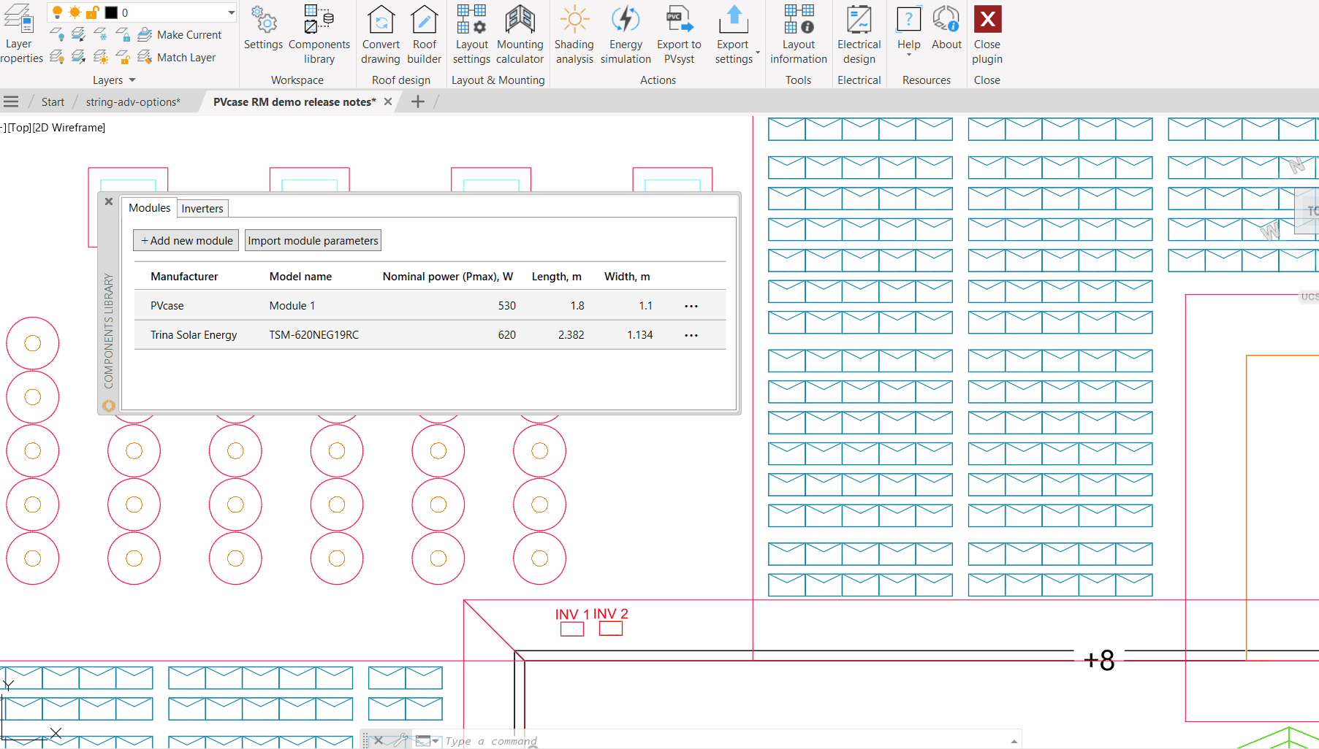Select the TSM-620NEG19RC model name
Viewport: 1319px width, 749px height.
point(314,335)
